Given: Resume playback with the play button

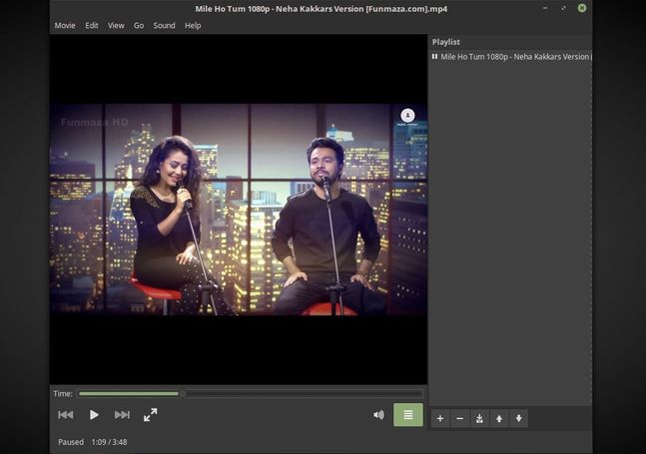Looking at the screenshot, I should 94,415.
